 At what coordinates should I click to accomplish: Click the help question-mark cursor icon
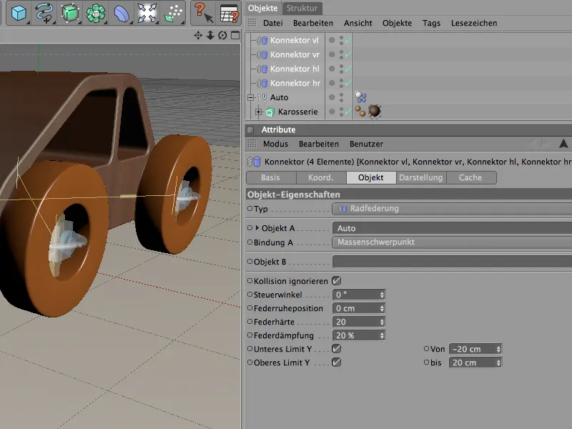pos(203,12)
